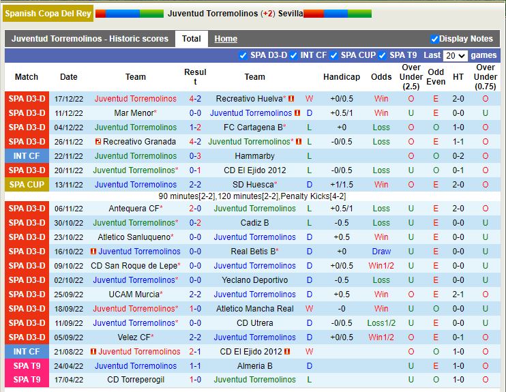The height and width of the screenshot is (392, 506).
Task: Open the SD Huesca team link
Action: point(253,185)
